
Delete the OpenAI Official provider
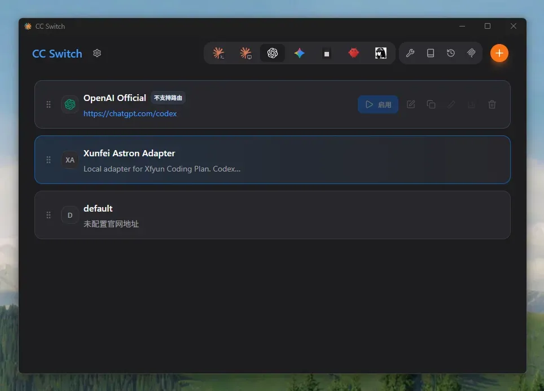(x=492, y=104)
